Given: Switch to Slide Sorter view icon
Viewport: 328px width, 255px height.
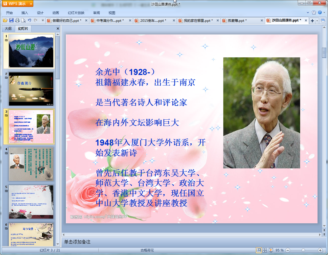Looking at the screenshot, I should click(265, 250).
